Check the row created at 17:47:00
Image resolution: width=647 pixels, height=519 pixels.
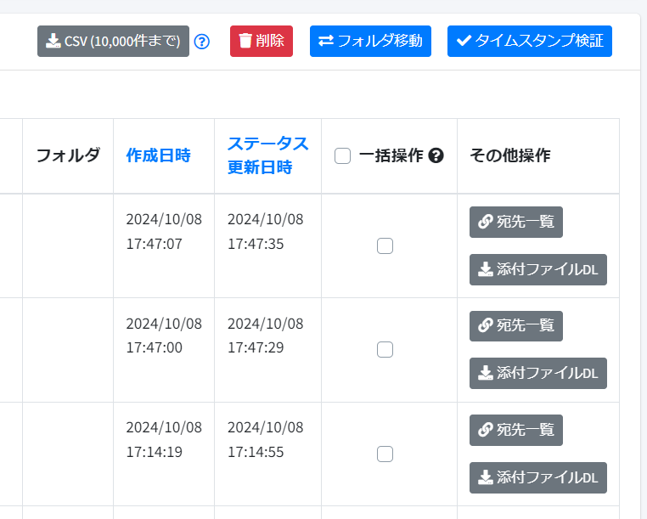click(385, 349)
